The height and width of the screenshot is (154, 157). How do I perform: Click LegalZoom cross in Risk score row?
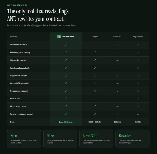coord(138,45)
